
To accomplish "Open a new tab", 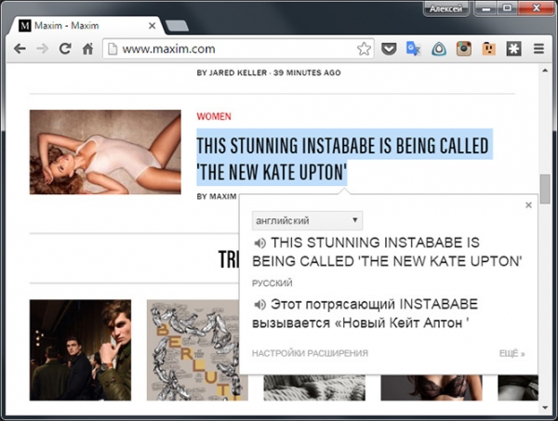I will pos(179,25).
